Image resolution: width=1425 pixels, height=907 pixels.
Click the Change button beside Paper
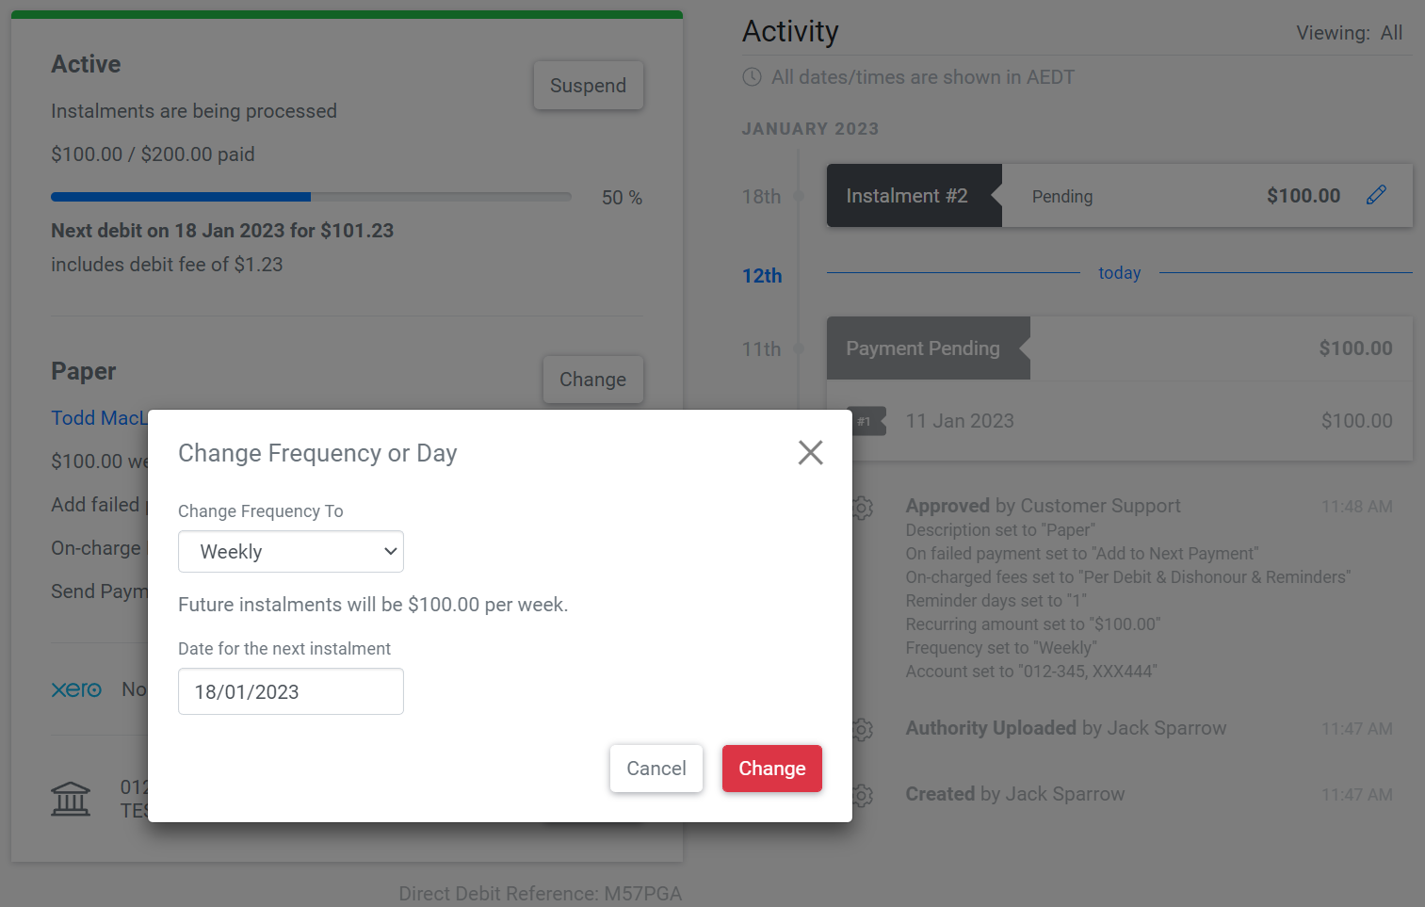click(592, 380)
